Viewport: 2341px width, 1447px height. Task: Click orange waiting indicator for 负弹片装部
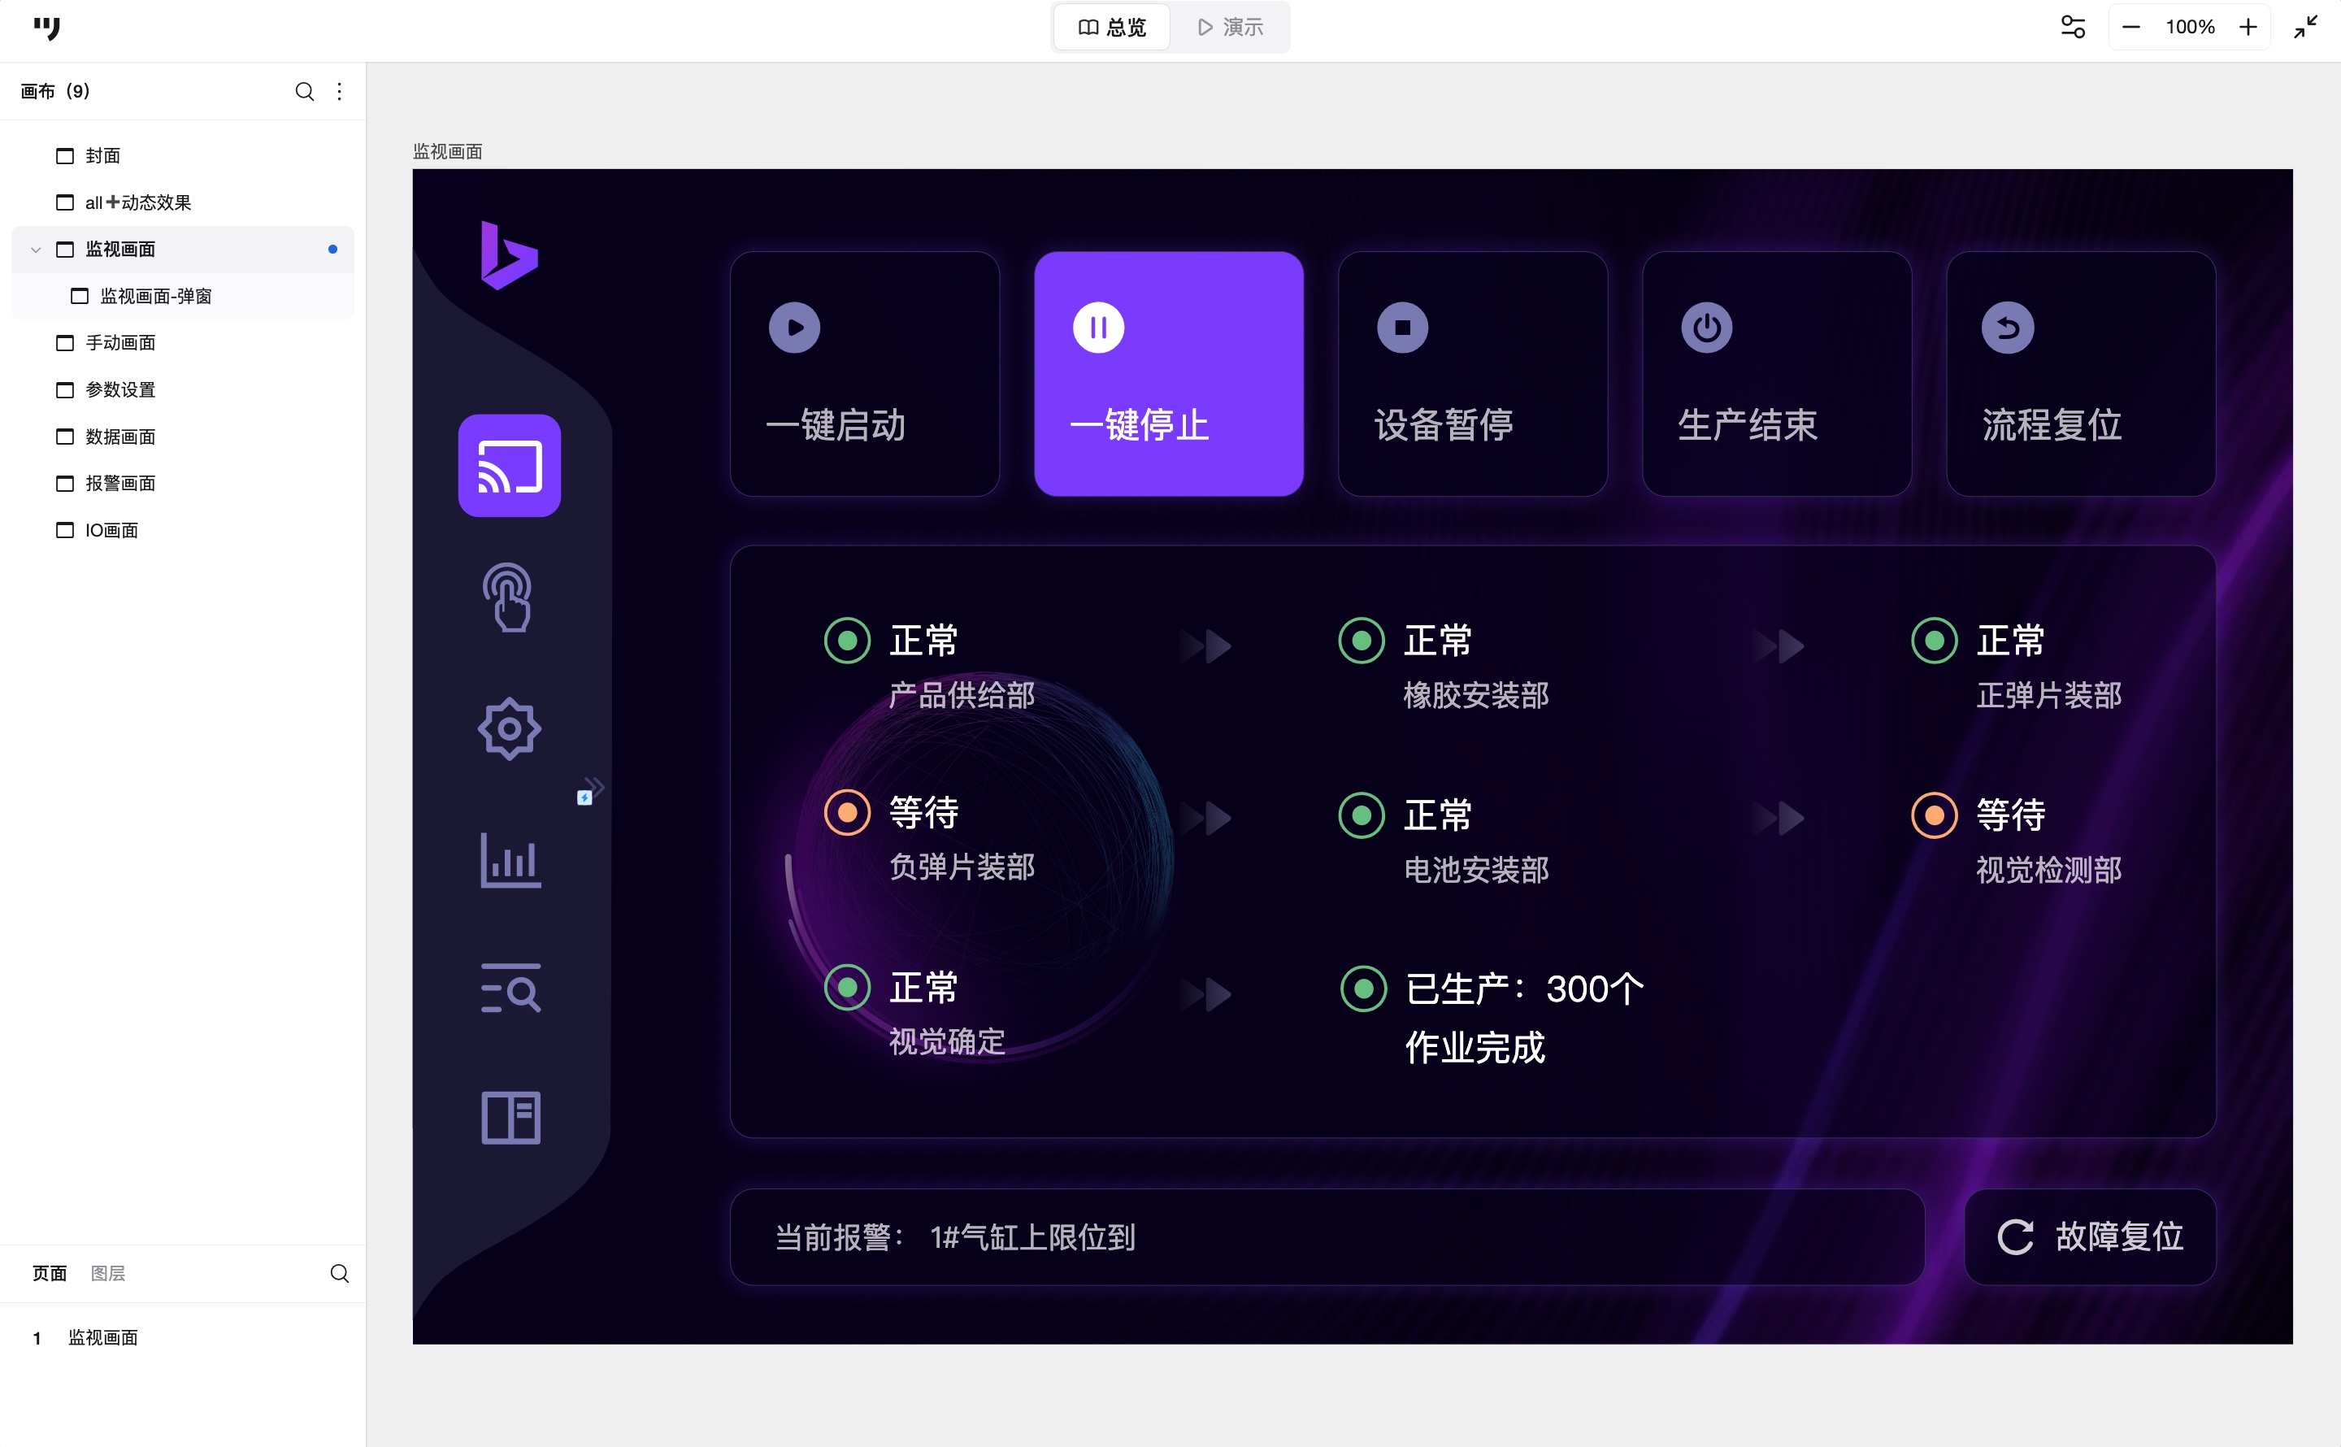point(848,812)
